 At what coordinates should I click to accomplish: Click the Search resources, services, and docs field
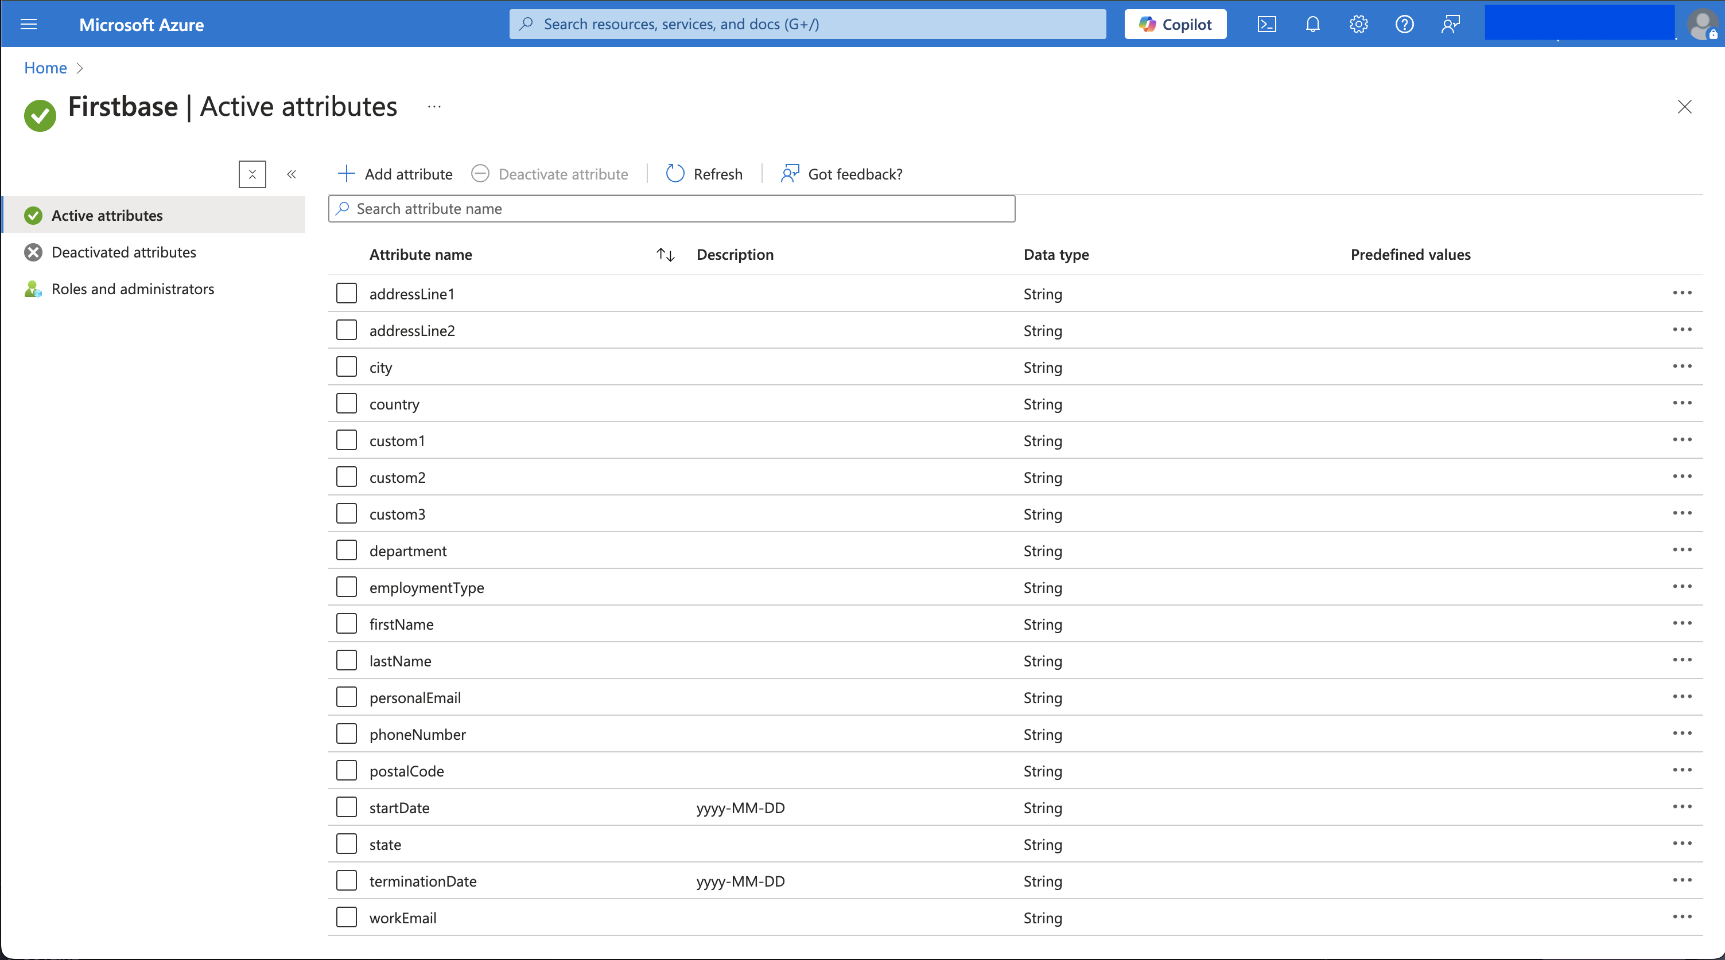(x=807, y=25)
